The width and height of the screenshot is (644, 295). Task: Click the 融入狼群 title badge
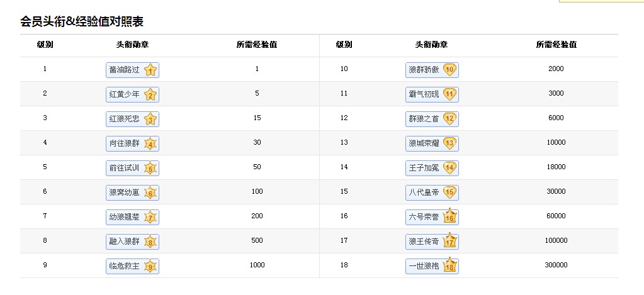click(132, 242)
